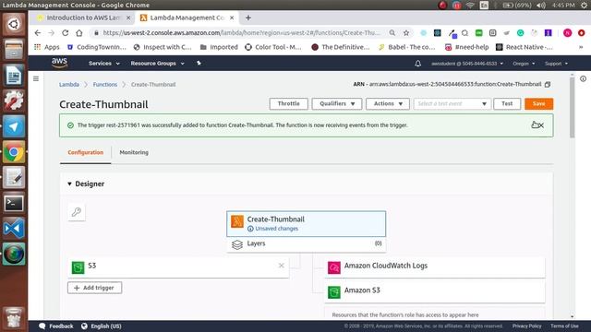Save the function with Save button
Image resolution: width=591 pixels, height=332 pixels.
538,103
